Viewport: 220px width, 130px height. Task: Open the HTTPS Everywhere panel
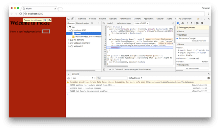183,19
